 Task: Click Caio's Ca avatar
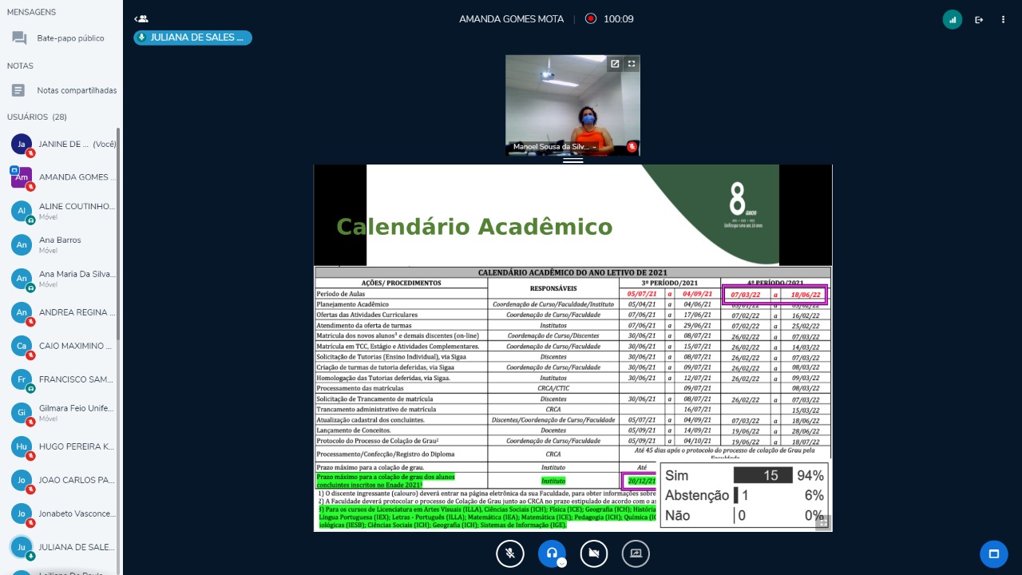22,346
